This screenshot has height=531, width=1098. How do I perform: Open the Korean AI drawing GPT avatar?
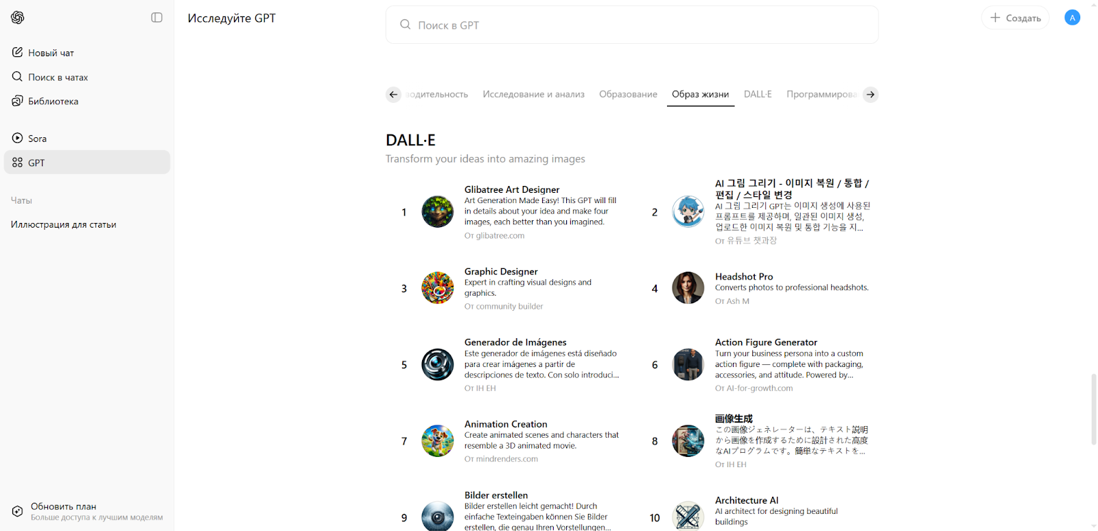(688, 212)
